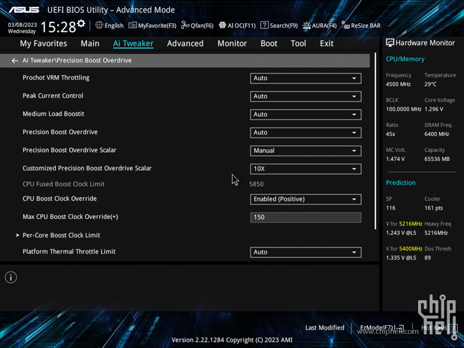Click the 1.474 V MC Volt value

coord(395,159)
